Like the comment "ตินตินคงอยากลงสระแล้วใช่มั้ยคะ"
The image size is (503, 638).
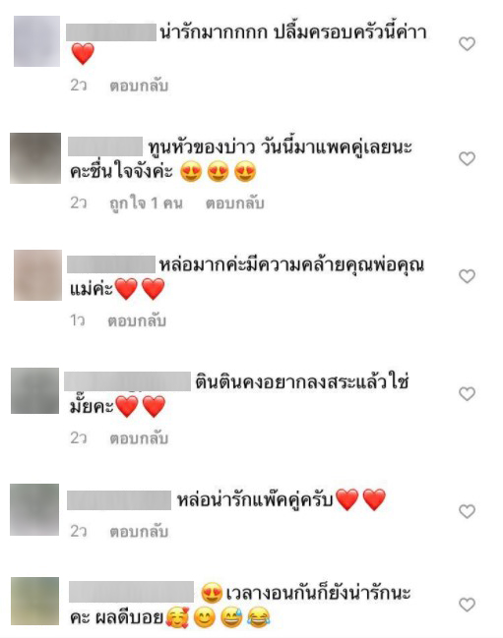click(x=467, y=393)
